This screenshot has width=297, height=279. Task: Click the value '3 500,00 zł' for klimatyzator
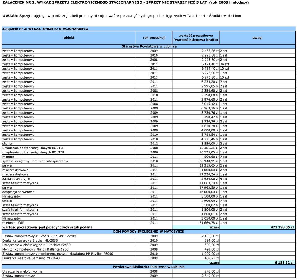click(x=210, y=196)
